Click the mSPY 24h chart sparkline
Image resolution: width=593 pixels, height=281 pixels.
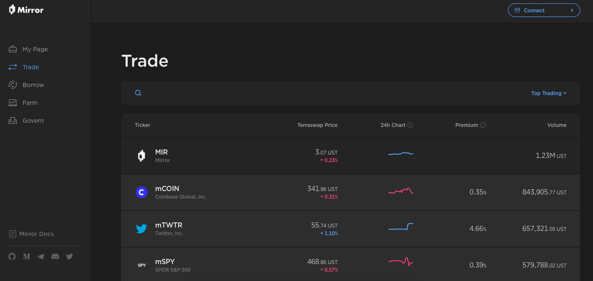(x=401, y=261)
